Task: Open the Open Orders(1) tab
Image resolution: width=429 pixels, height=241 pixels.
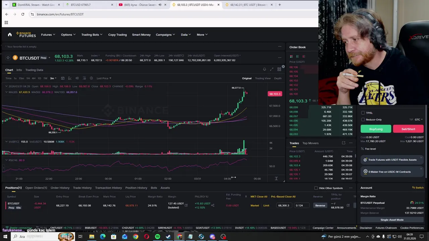Action: click(36, 188)
